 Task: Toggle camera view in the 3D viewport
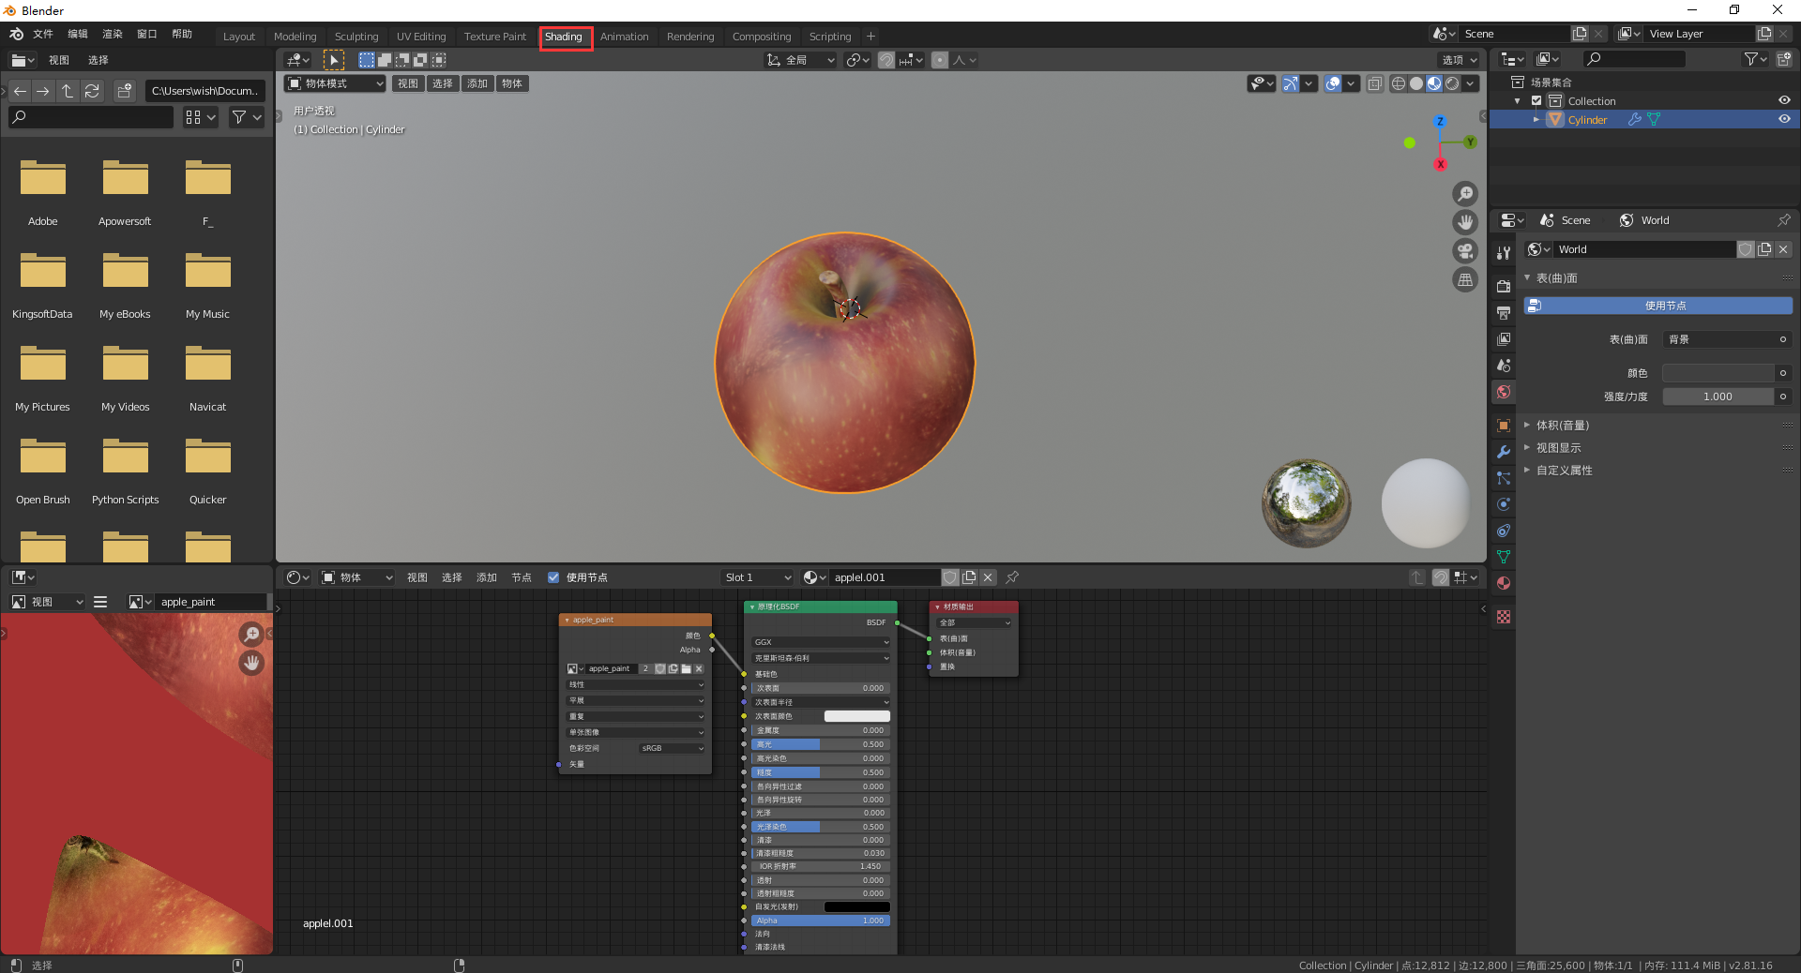tap(1465, 251)
